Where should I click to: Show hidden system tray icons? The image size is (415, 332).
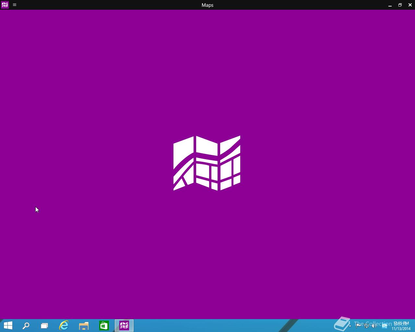tap(350, 326)
